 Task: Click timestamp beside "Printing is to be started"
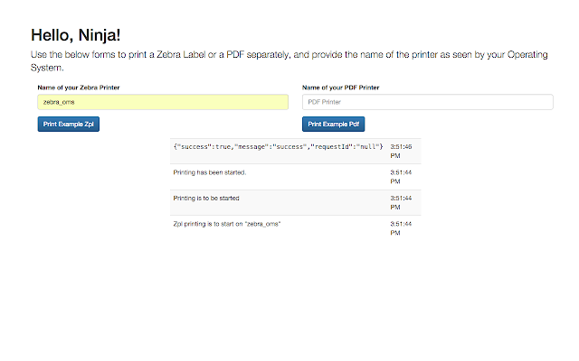coord(401,202)
